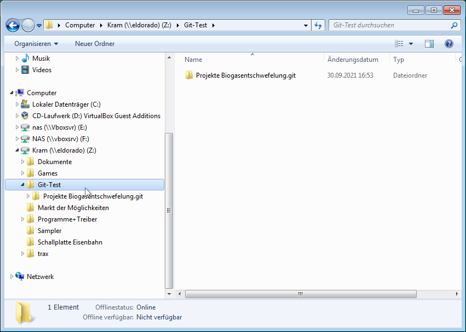Expand the Dokumente folder node
Screen dimensions: 466x332
coord(22,162)
